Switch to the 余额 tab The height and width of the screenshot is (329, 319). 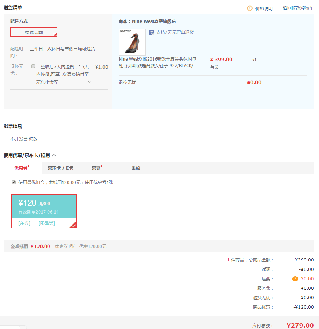pyautogui.click(x=136, y=168)
